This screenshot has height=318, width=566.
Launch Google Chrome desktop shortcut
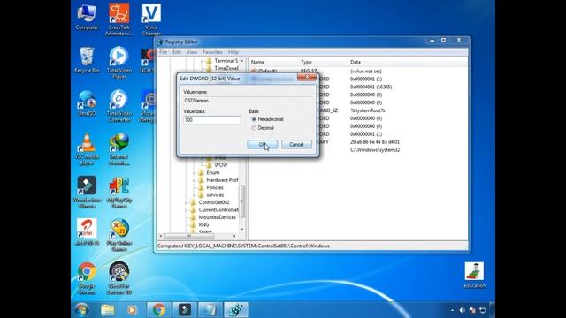(x=87, y=278)
